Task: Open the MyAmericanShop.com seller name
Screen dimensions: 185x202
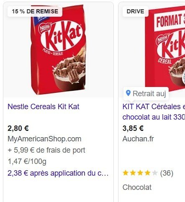Action: [x=44, y=139]
